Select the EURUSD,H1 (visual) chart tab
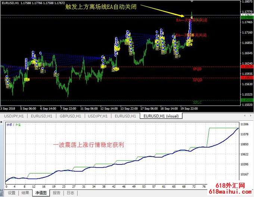Image resolution: width=254 pixels, height=197 pixels. click(x=161, y=116)
